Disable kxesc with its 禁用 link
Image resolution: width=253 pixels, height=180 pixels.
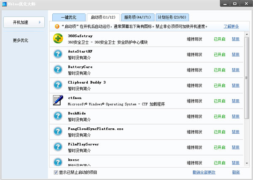[x=236, y=163]
